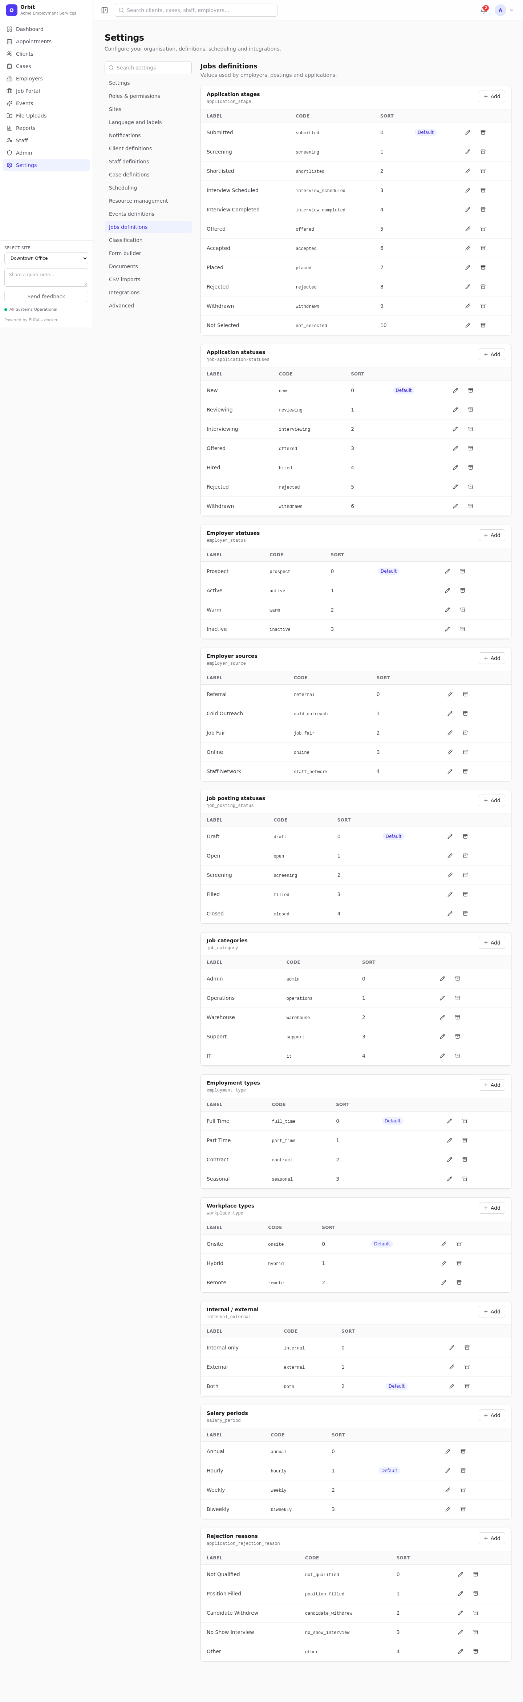The width and height of the screenshot is (523, 1702).
Task: Add a new employer source
Action: 492,658
